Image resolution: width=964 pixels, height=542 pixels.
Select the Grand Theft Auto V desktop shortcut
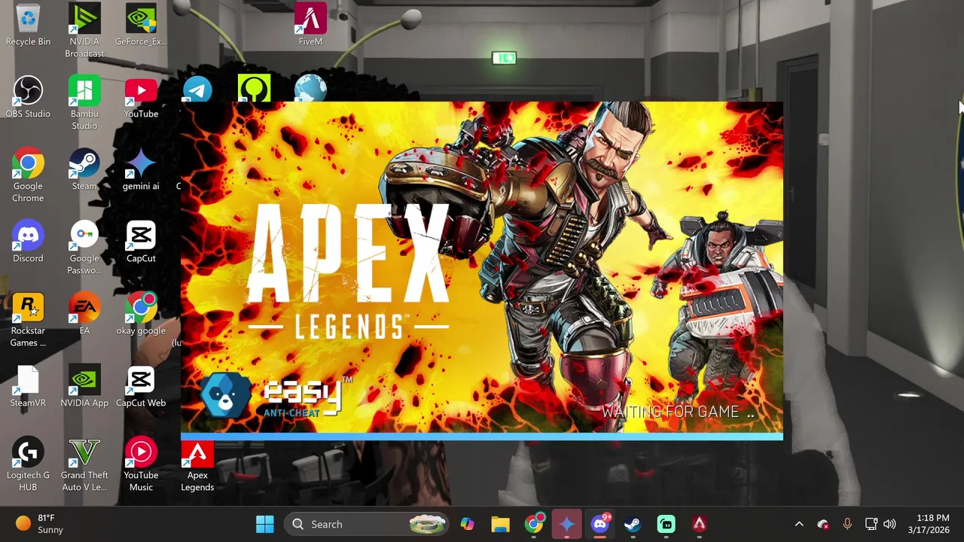[84, 464]
